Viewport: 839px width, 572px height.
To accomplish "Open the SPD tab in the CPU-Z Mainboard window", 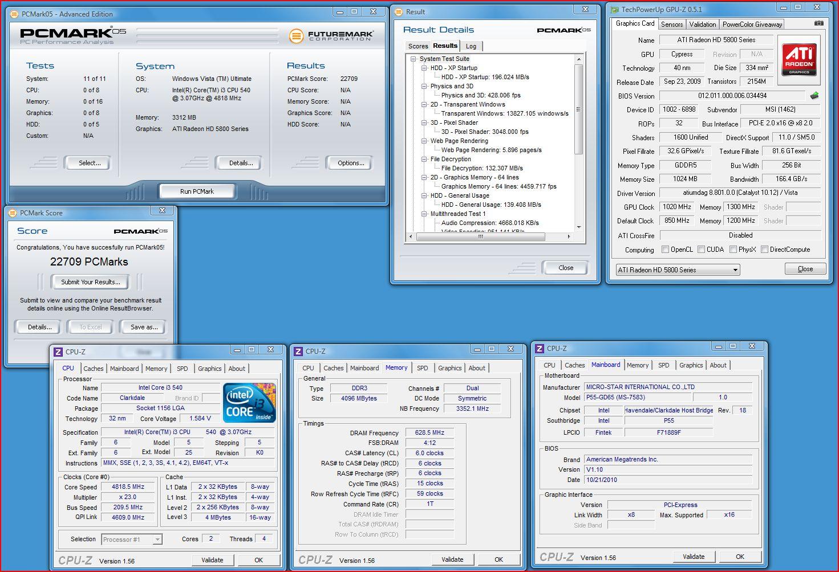I will point(664,365).
